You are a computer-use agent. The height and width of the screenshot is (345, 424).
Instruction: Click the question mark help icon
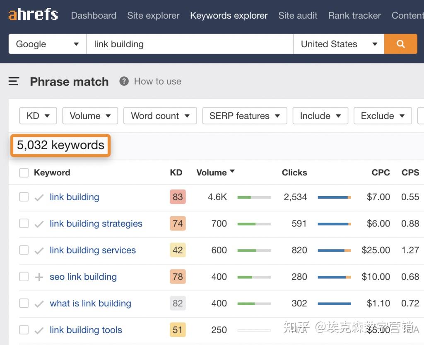[x=124, y=81]
